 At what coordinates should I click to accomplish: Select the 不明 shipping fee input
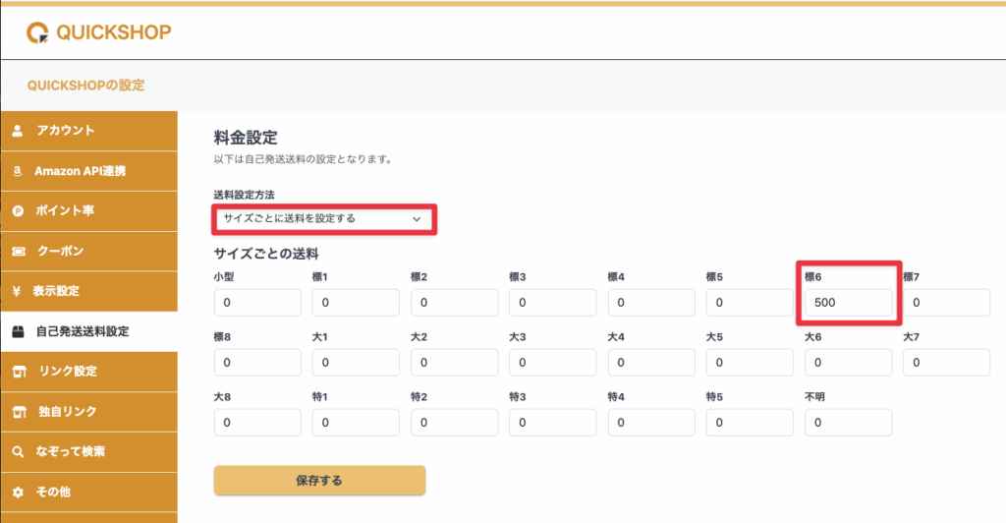click(x=848, y=423)
